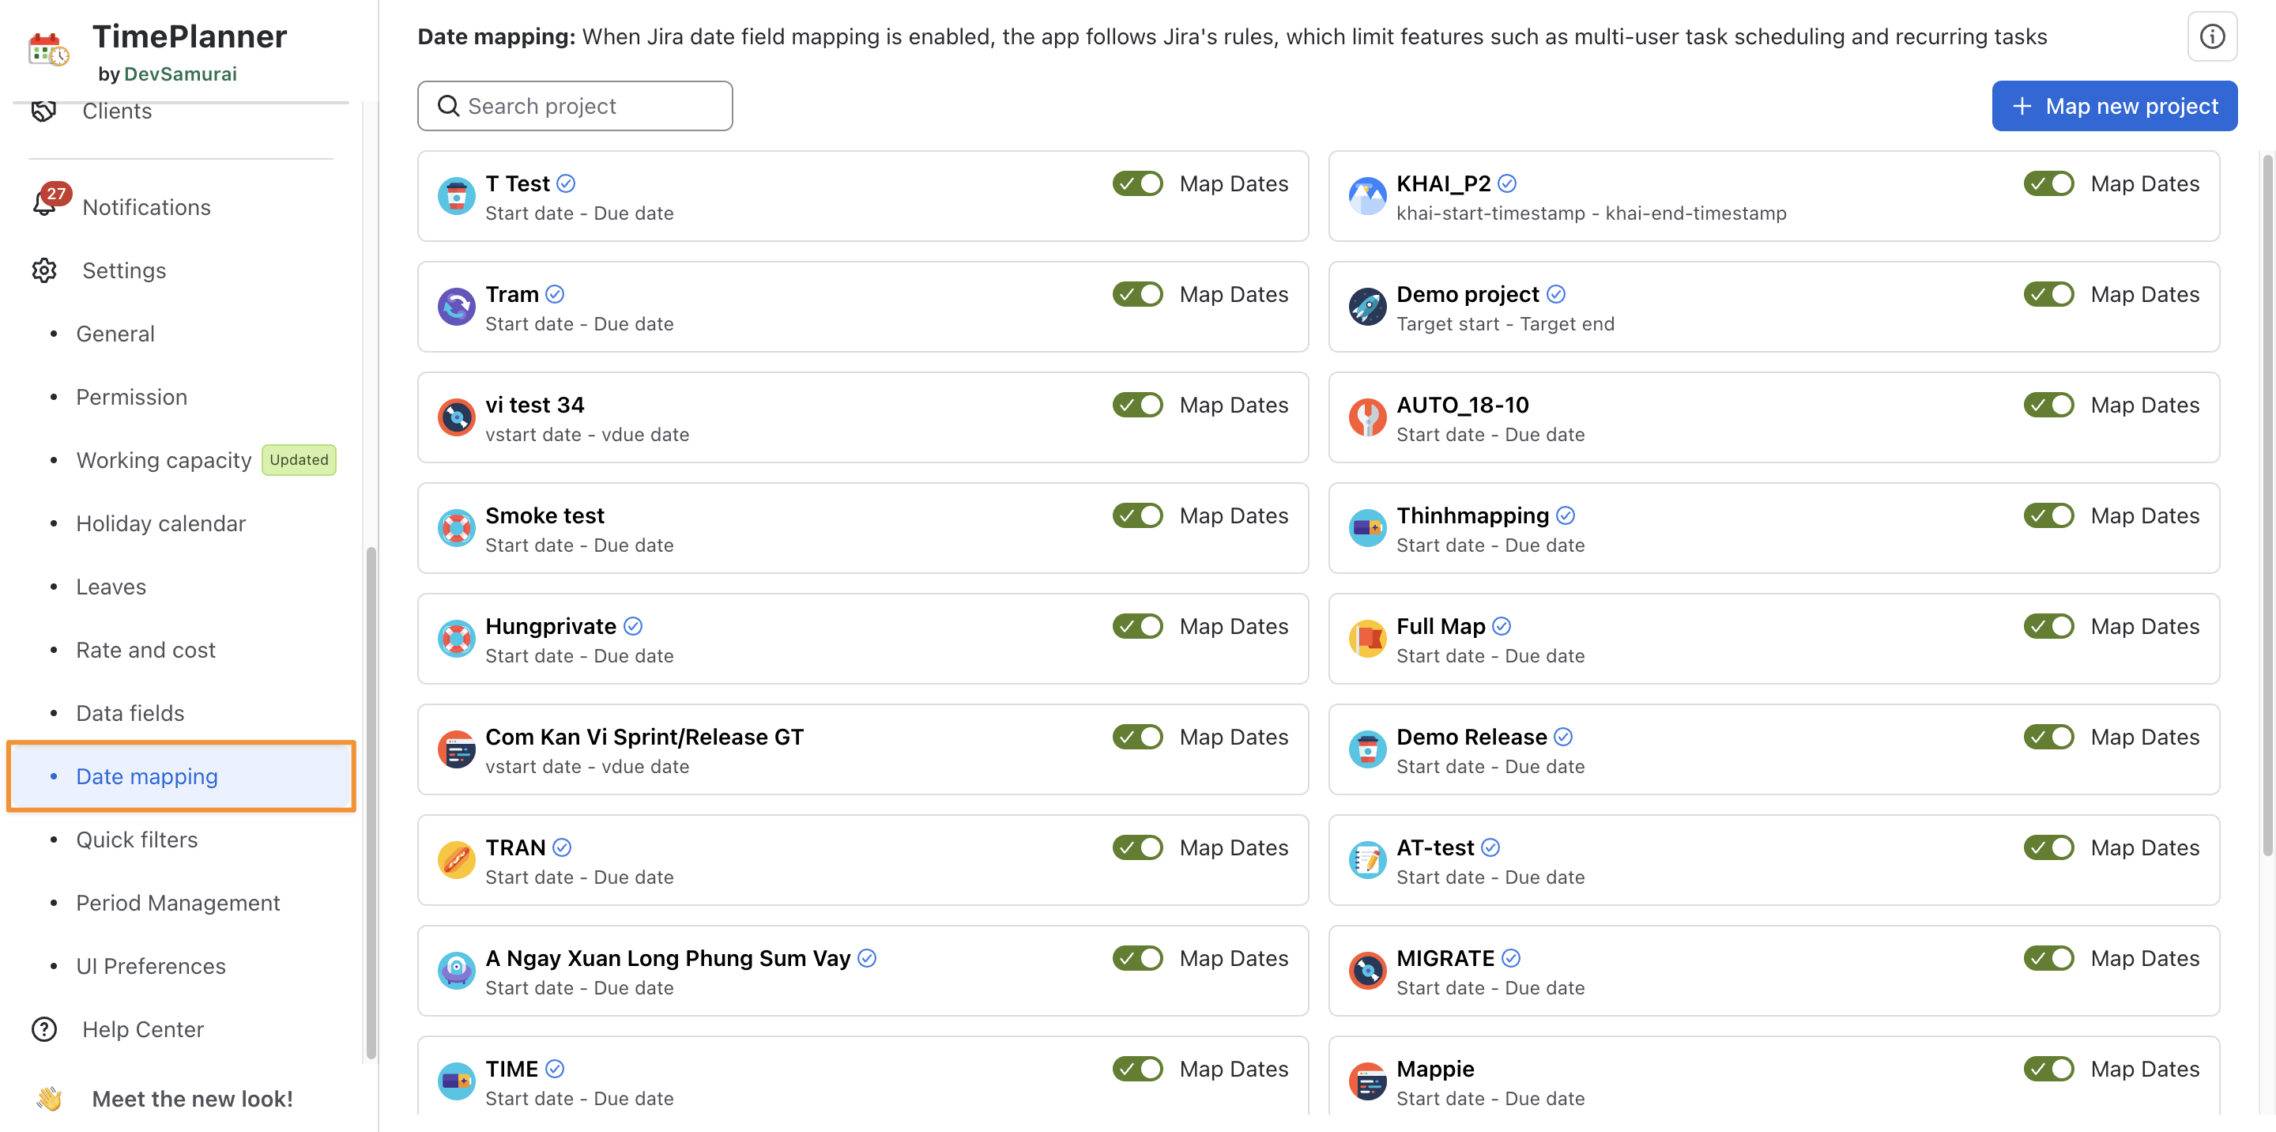
Task: Click the Help Center question mark icon
Action: click(x=44, y=1029)
